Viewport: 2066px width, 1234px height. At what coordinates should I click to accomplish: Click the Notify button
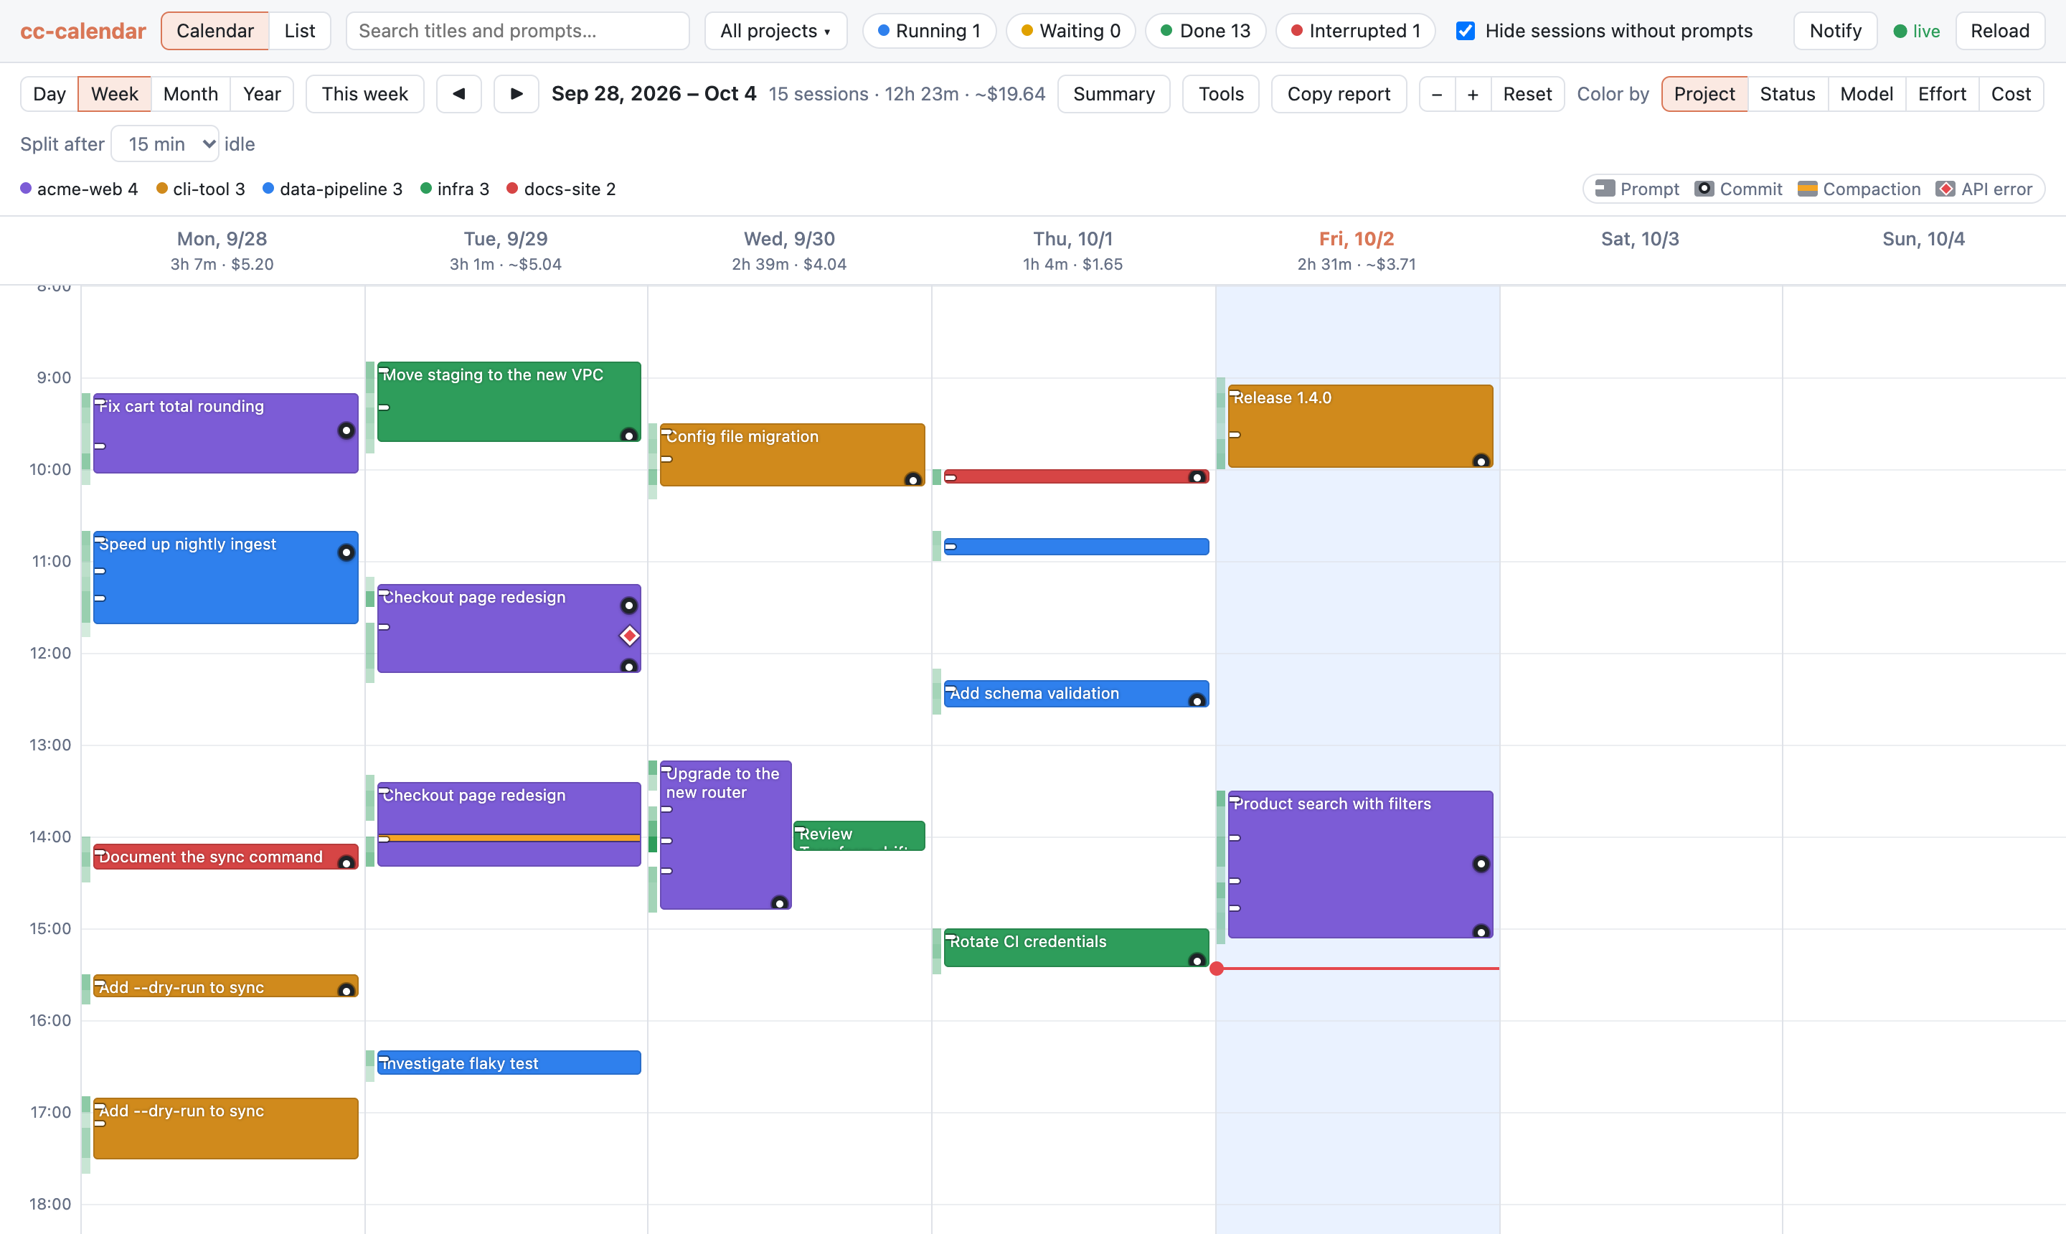coord(1835,31)
